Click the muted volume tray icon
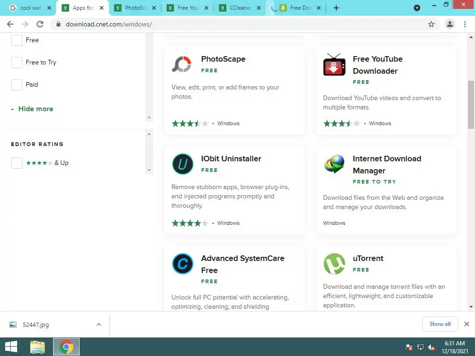Viewport: 475px width, 356px height. point(431,347)
